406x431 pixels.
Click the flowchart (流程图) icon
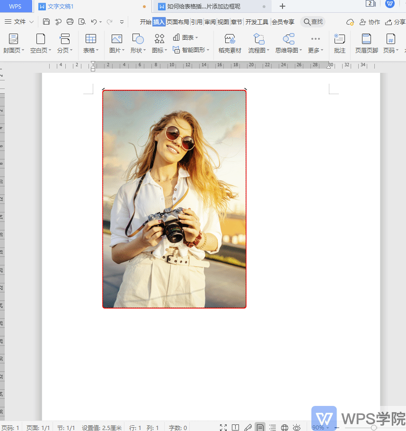pos(259,39)
